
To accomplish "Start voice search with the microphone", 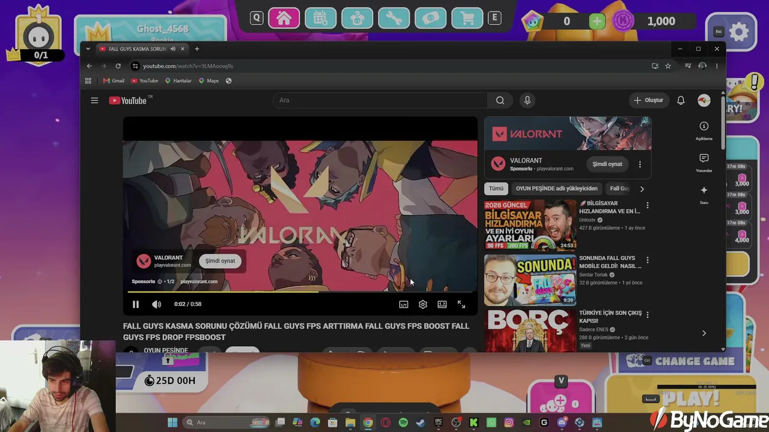I will click(x=527, y=100).
